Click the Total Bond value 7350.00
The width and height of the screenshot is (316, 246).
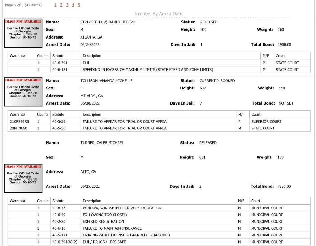284,187
